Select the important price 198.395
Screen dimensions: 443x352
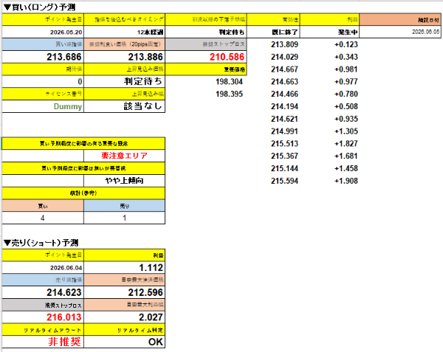pos(229,94)
